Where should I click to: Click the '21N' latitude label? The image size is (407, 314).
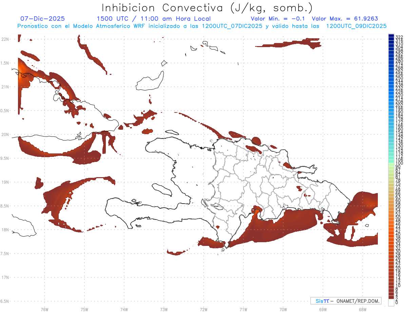[5, 87]
